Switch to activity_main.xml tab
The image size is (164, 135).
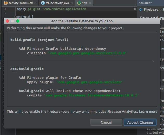[x=21, y=3]
